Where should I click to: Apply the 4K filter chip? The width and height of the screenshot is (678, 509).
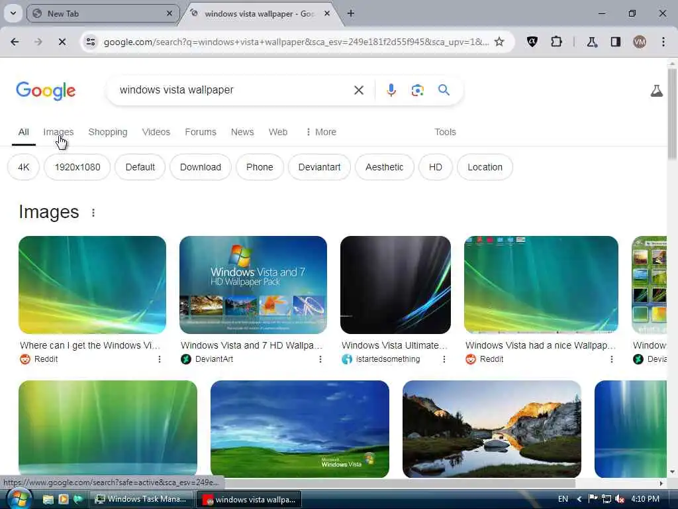tap(24, 167)
